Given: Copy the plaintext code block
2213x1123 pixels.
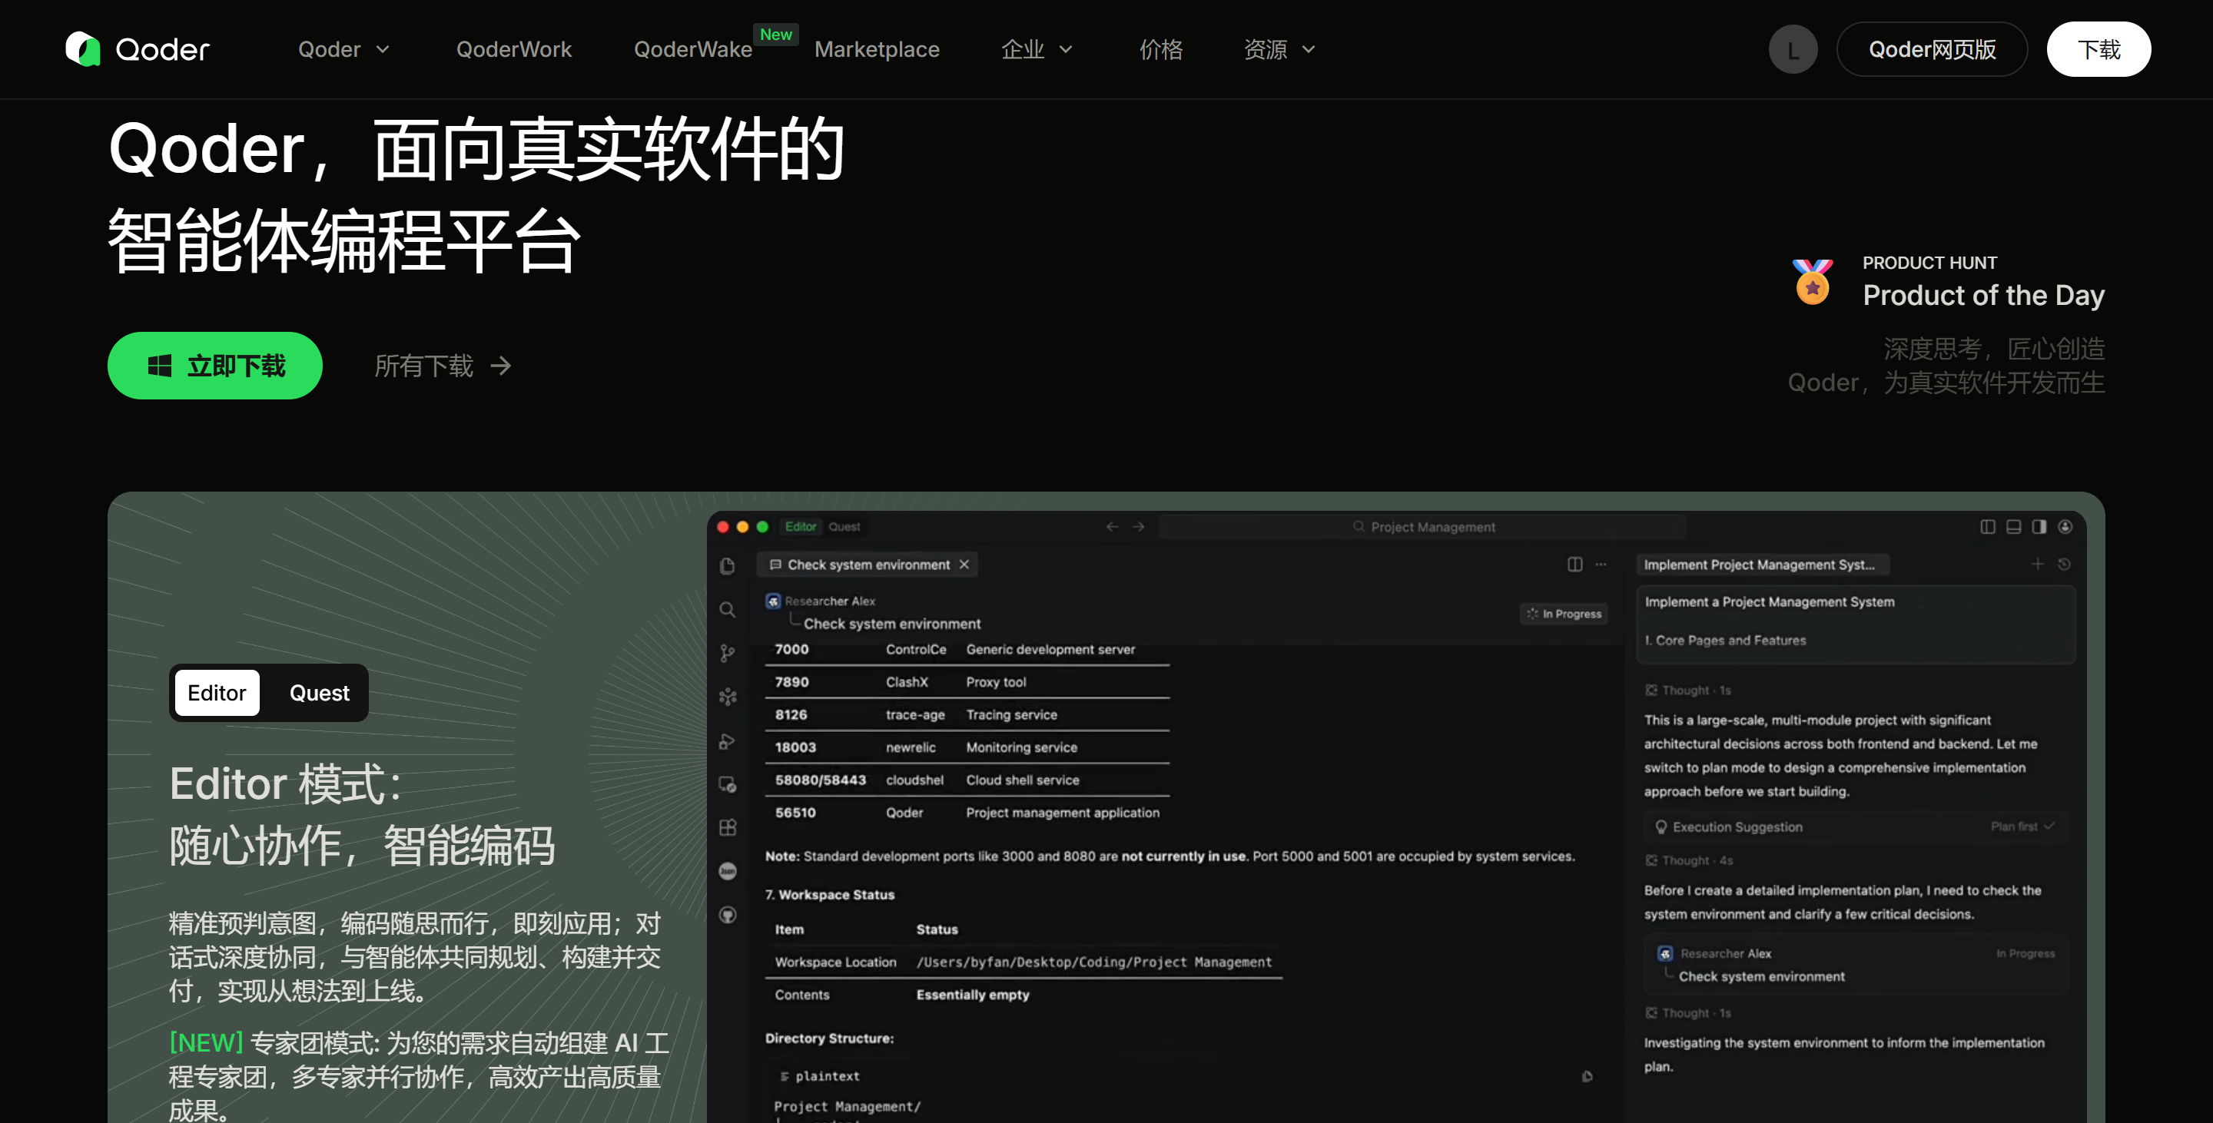Looking at the screenshot, I should tap(1587, 1077).
